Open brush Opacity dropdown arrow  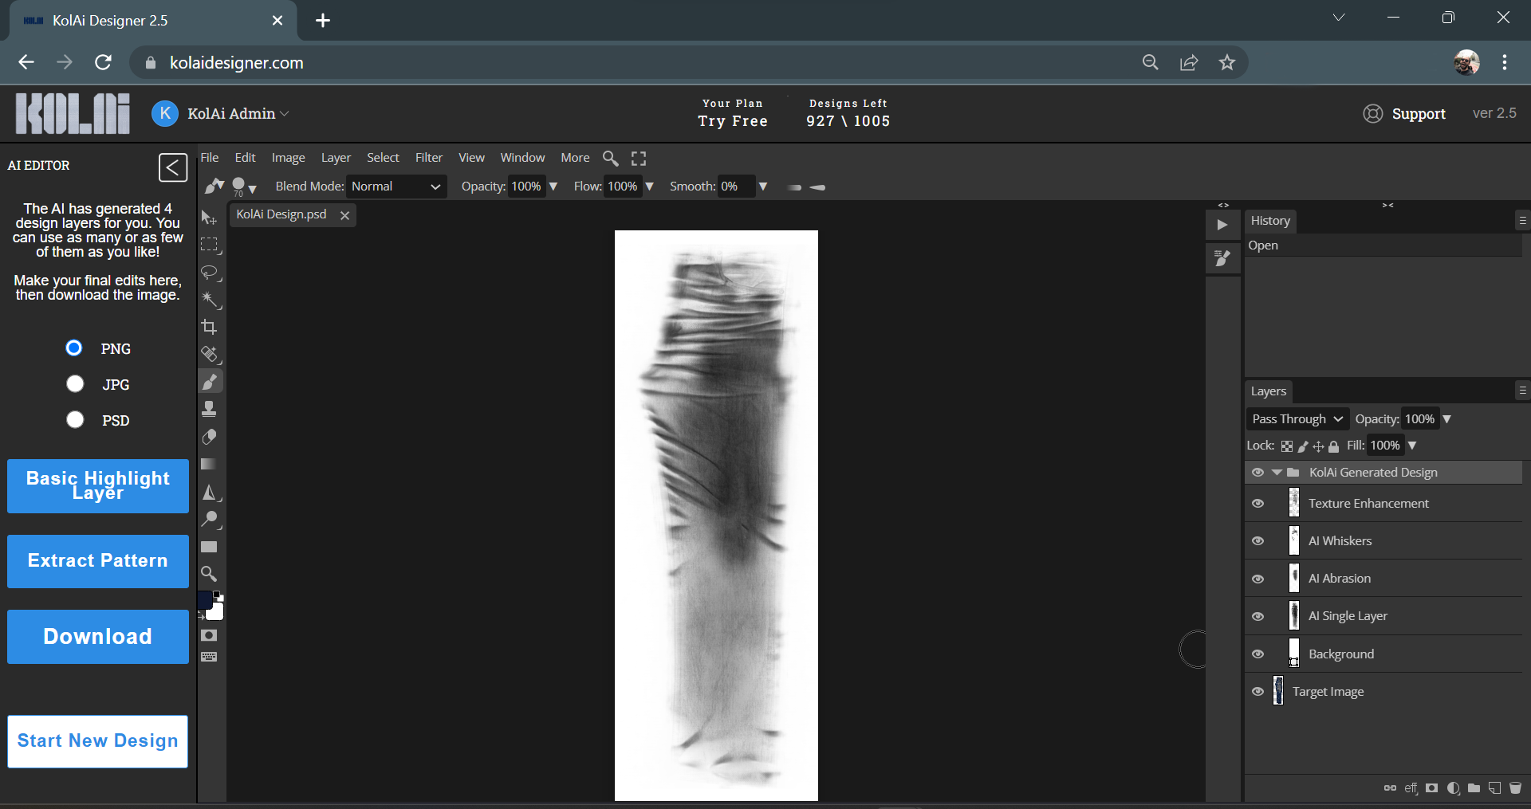(553, 187)
